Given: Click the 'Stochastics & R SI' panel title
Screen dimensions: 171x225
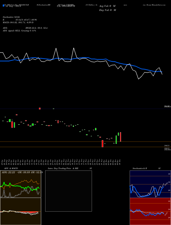Looking at the screenshot, I should pos(146,168).
